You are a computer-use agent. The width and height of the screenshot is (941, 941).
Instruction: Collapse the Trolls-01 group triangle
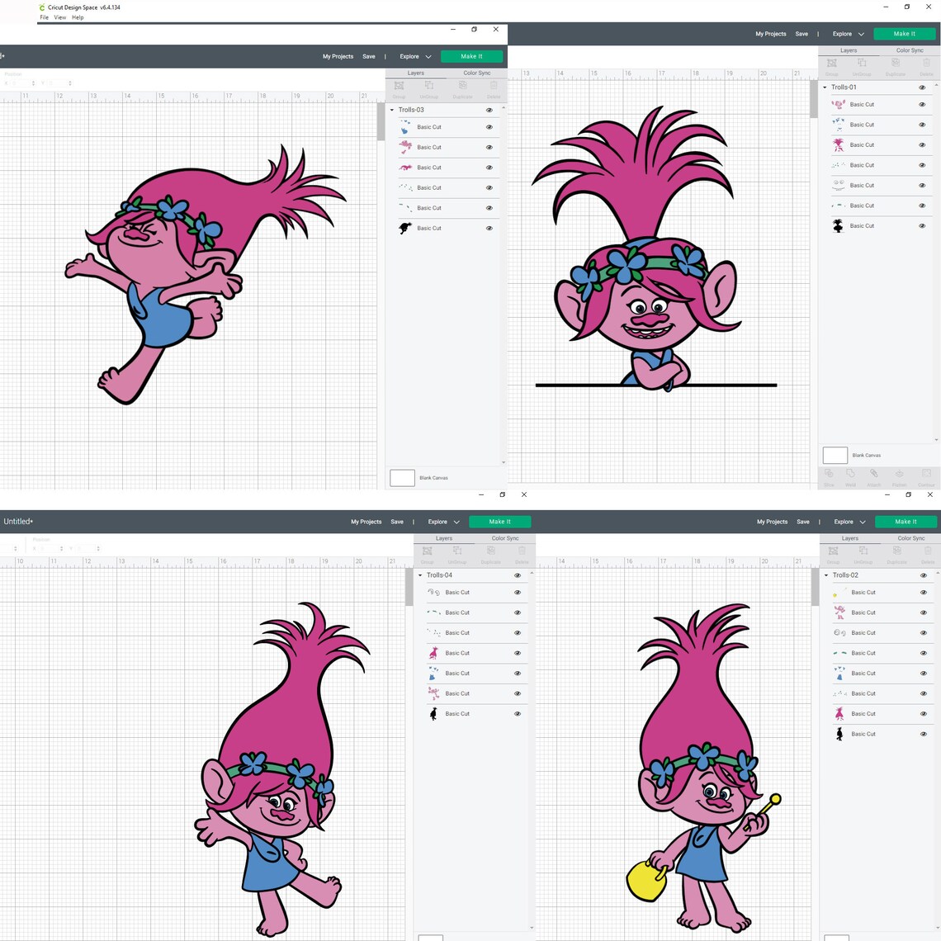(825, 87)
